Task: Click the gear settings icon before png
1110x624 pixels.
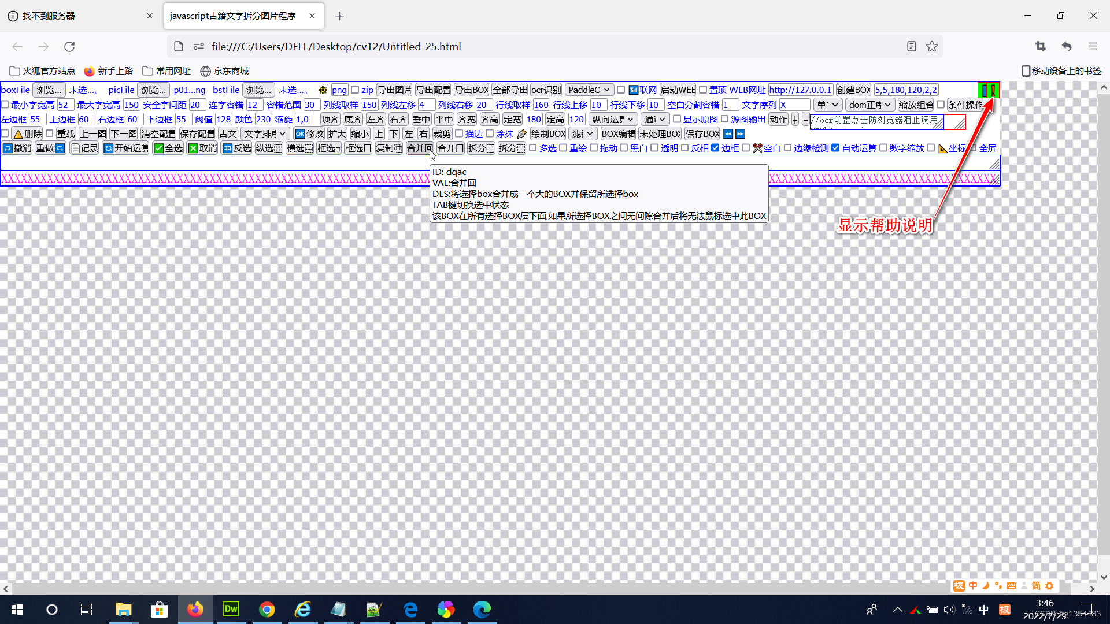Action: coord(323,90)
